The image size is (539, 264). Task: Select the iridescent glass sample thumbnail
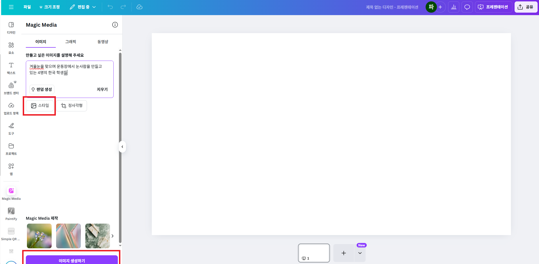pyautogui.click(x=68, y=236)
